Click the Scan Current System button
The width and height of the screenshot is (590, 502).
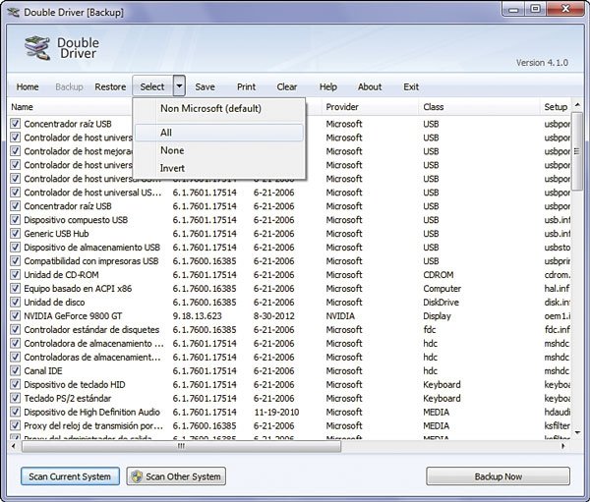coord(70,476)
